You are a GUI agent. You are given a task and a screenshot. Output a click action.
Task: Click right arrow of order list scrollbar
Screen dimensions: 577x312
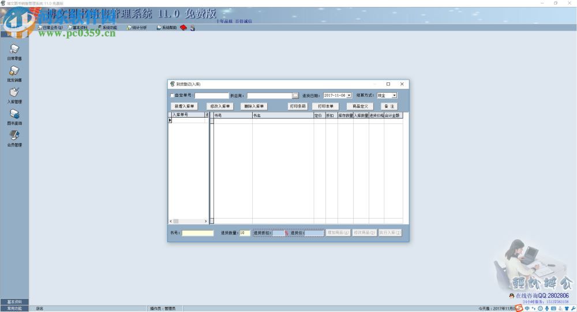(x=206, y=221)
